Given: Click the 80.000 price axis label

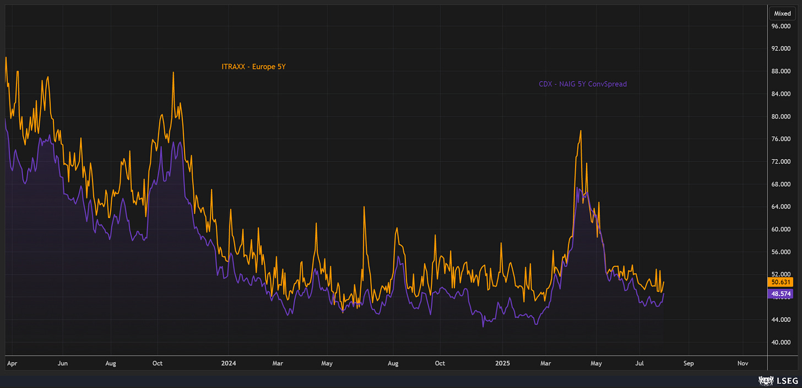Looking at the screenshot, I should (x=781, y=116).
